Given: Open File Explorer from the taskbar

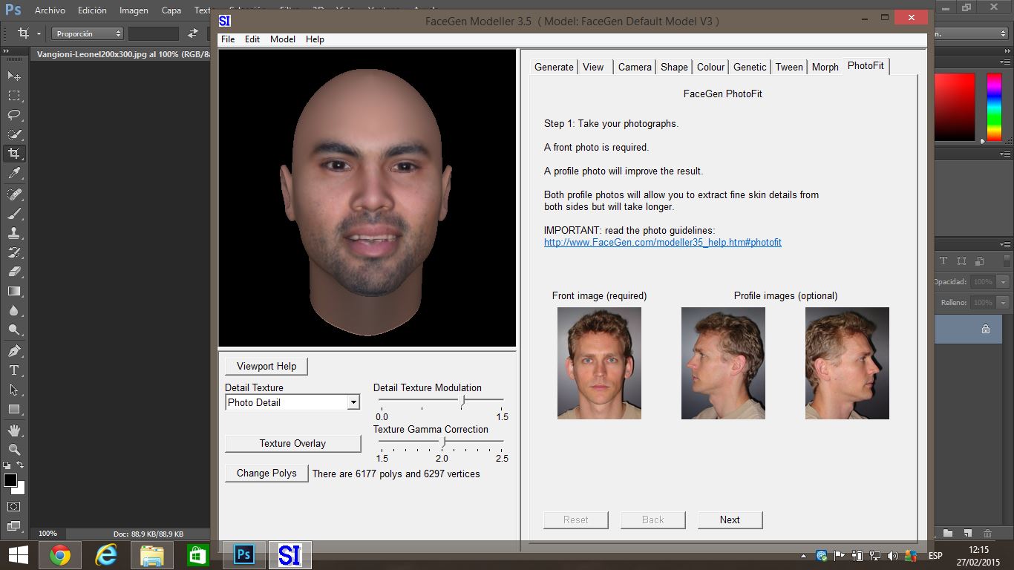Looking at the screenshot, I should (152, 555).
